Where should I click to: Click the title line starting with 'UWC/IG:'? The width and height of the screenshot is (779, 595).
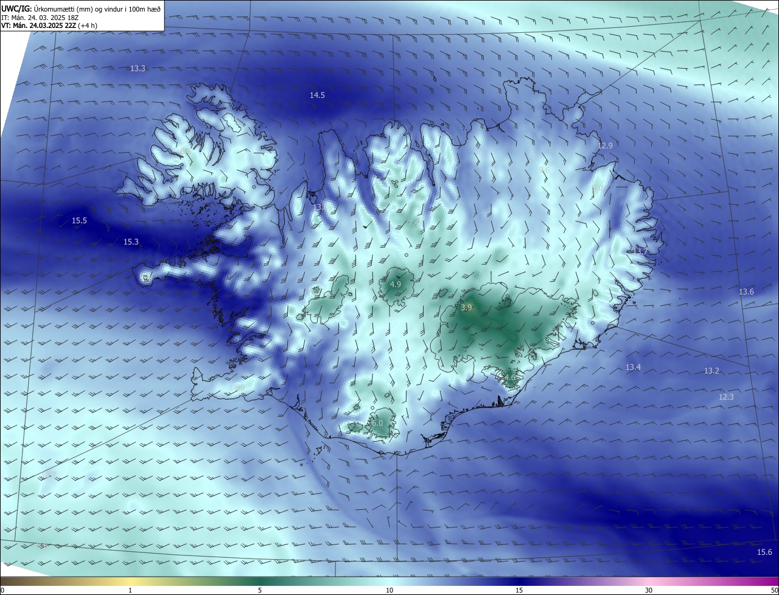pyautogui.click(x=81, y=9)
